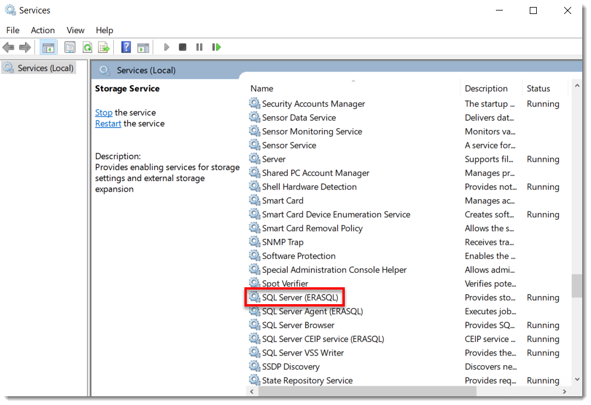Screen dimensions: 591x405
Task: Click Running status of SQL Server (ERASQL)
Action: [543, 298]
